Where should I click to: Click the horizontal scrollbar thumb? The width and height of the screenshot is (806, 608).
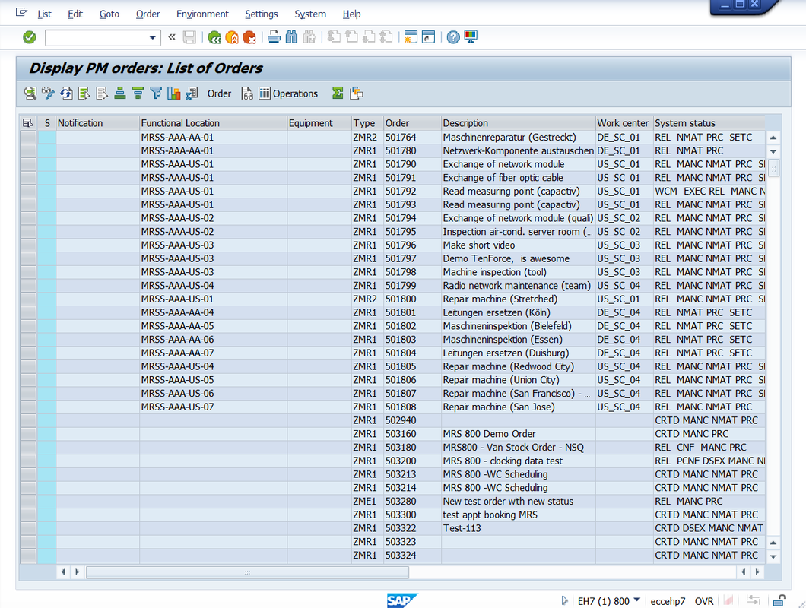pyautogui.click(x=247, y=572)
